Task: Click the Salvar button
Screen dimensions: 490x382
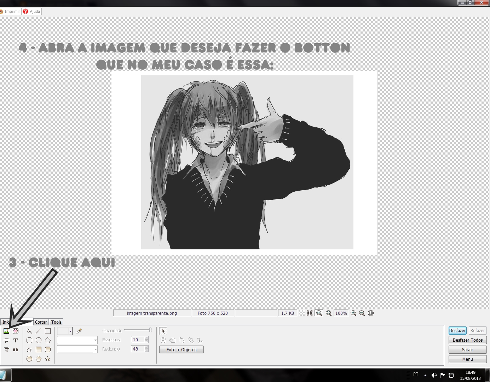Action: tap(468, 350)
